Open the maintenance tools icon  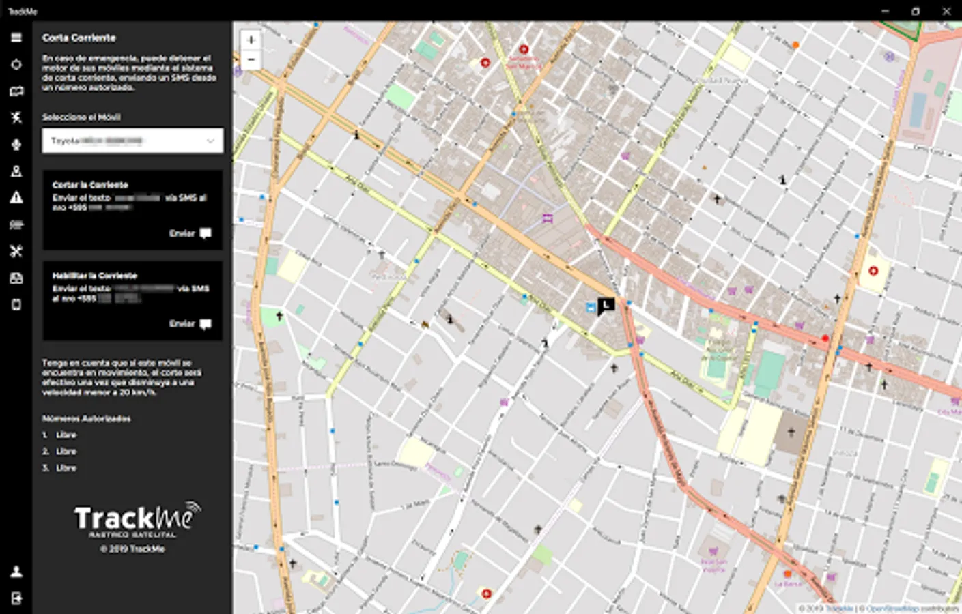pos(16,251)
